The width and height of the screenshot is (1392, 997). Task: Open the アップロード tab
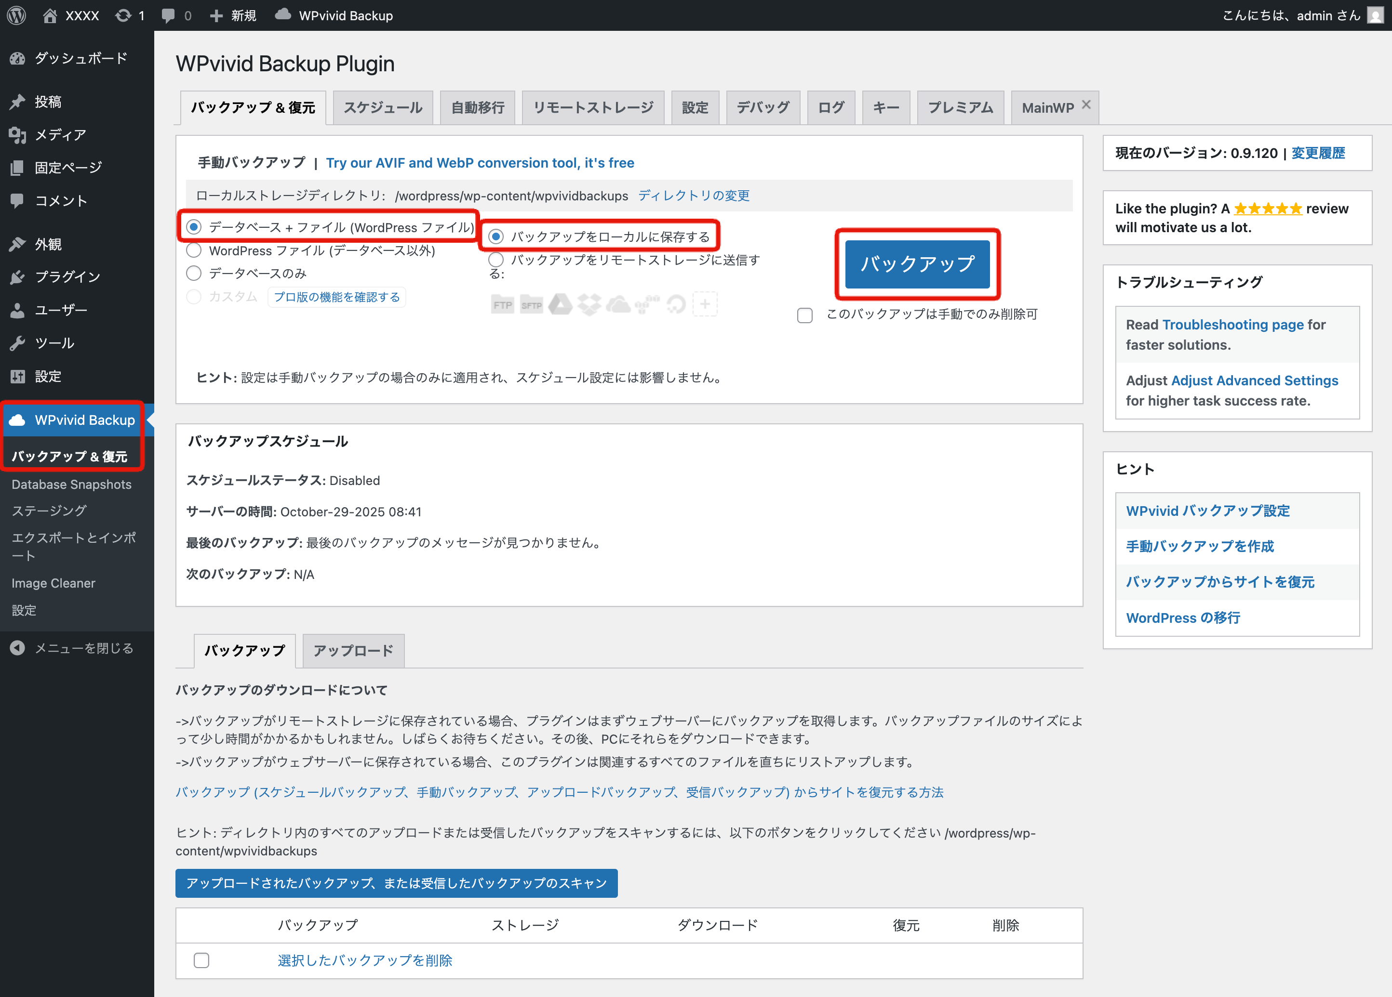353,651
